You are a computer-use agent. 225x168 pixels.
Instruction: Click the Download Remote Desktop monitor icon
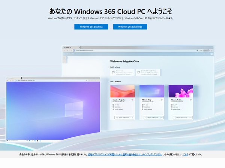click(x=139, y=72)
